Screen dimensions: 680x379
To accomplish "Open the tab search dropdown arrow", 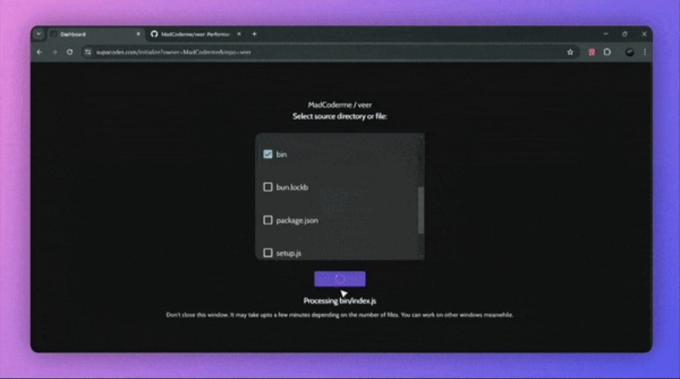I will click(38, 34).
